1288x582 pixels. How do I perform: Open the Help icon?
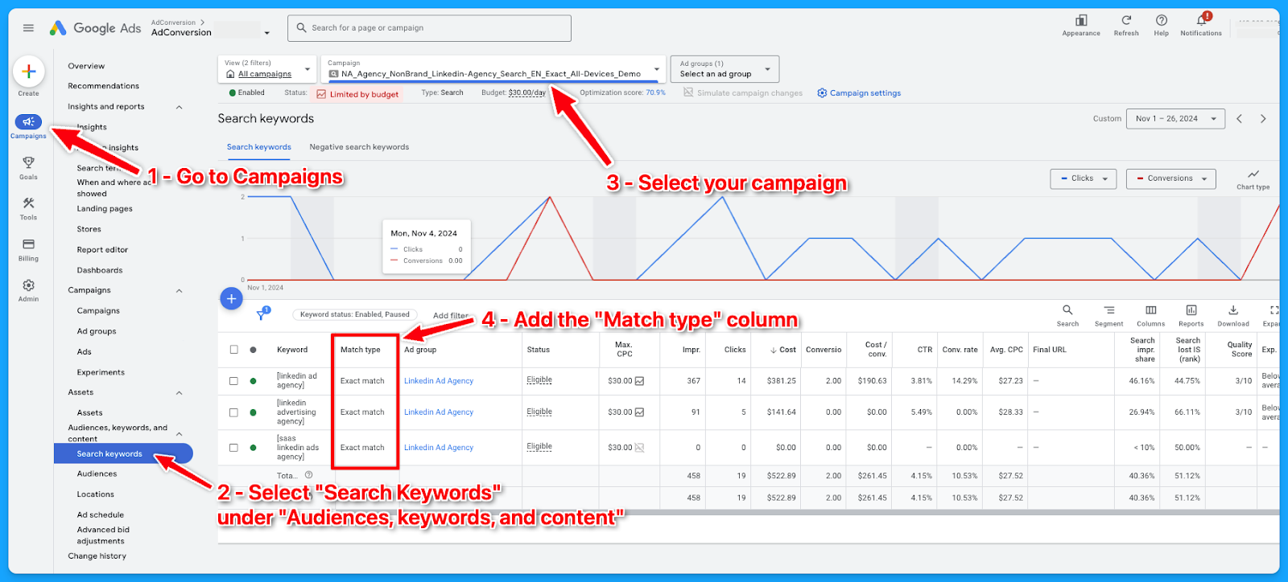click(1161, 25)
